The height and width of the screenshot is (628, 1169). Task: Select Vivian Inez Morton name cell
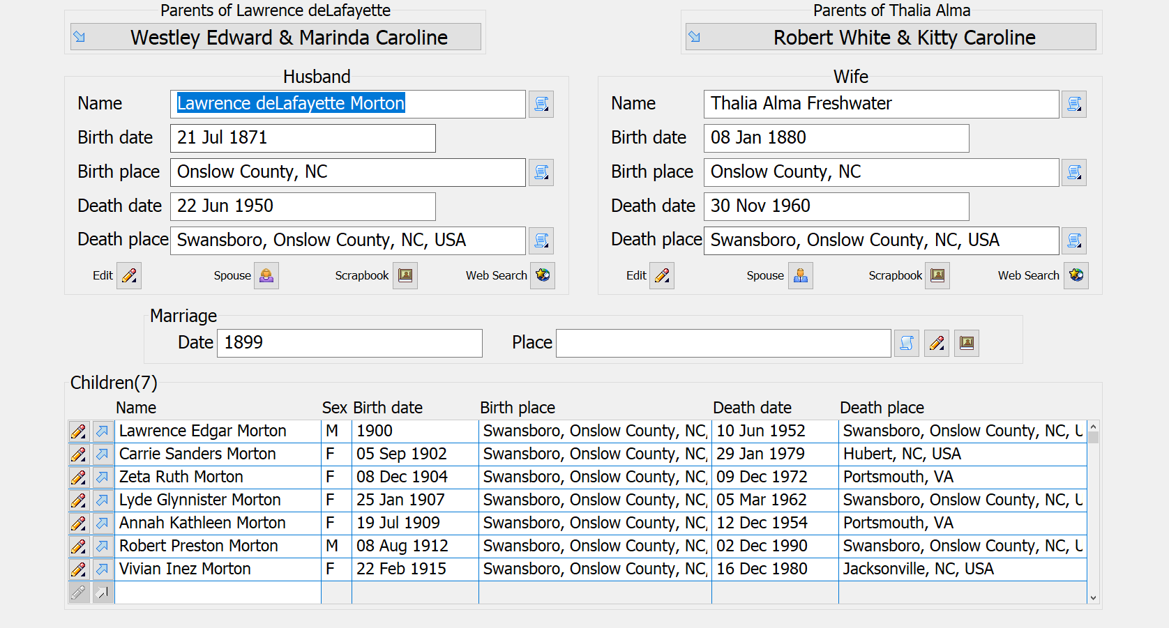point(217,569)
